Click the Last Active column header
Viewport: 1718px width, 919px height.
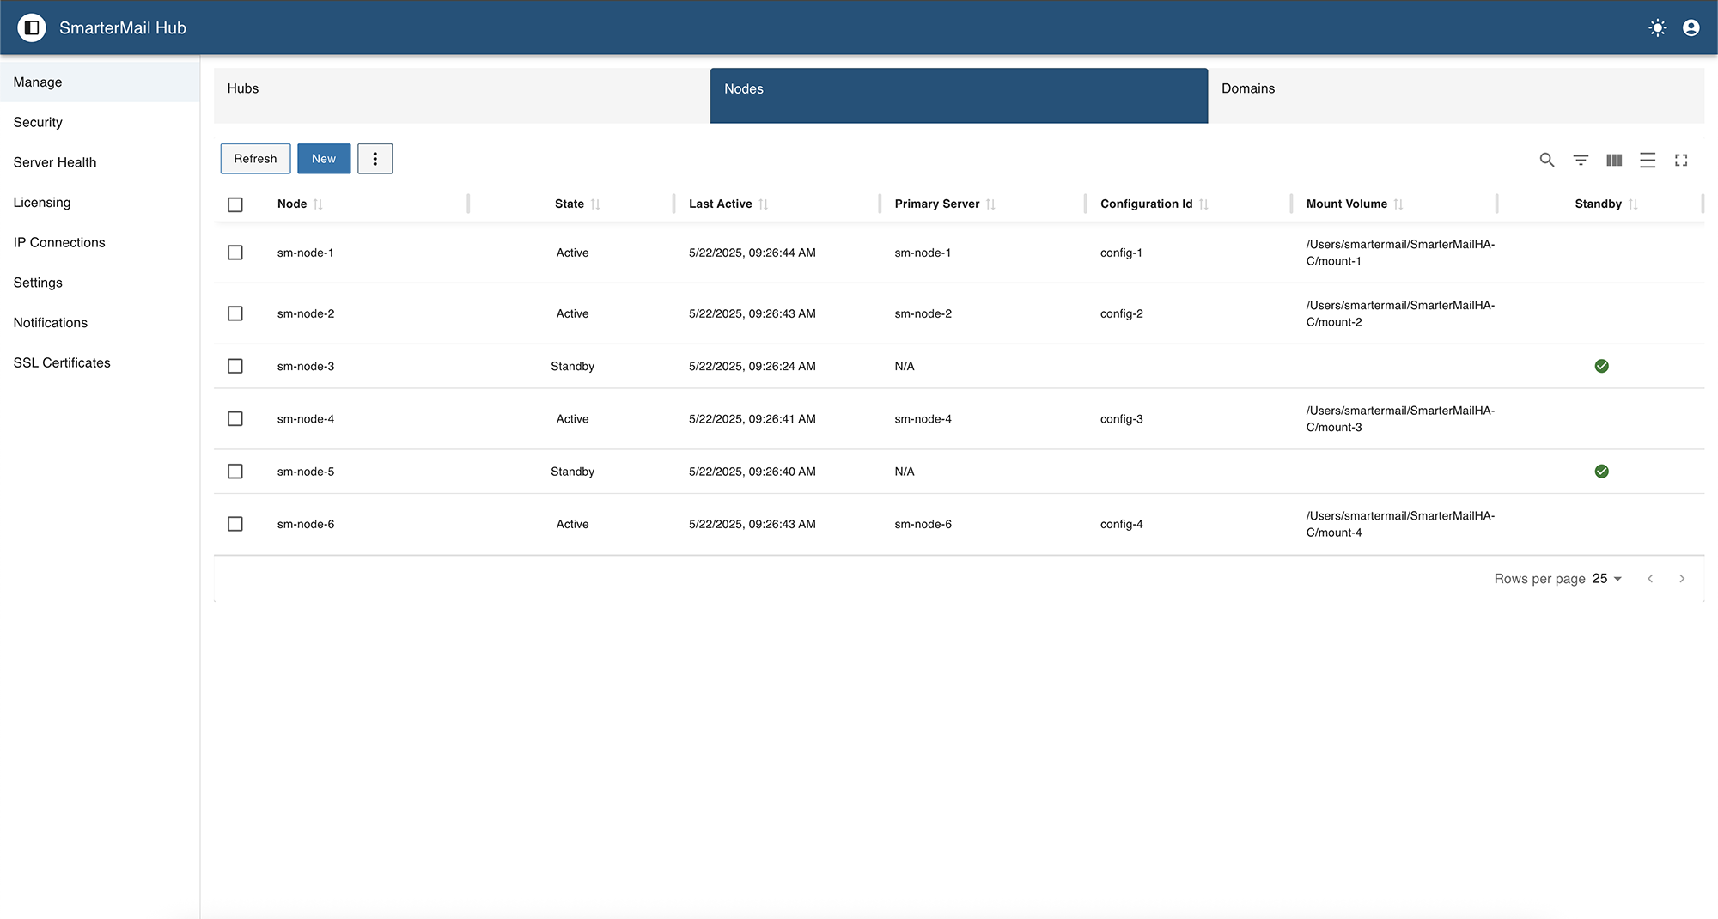tap(720, 204)
